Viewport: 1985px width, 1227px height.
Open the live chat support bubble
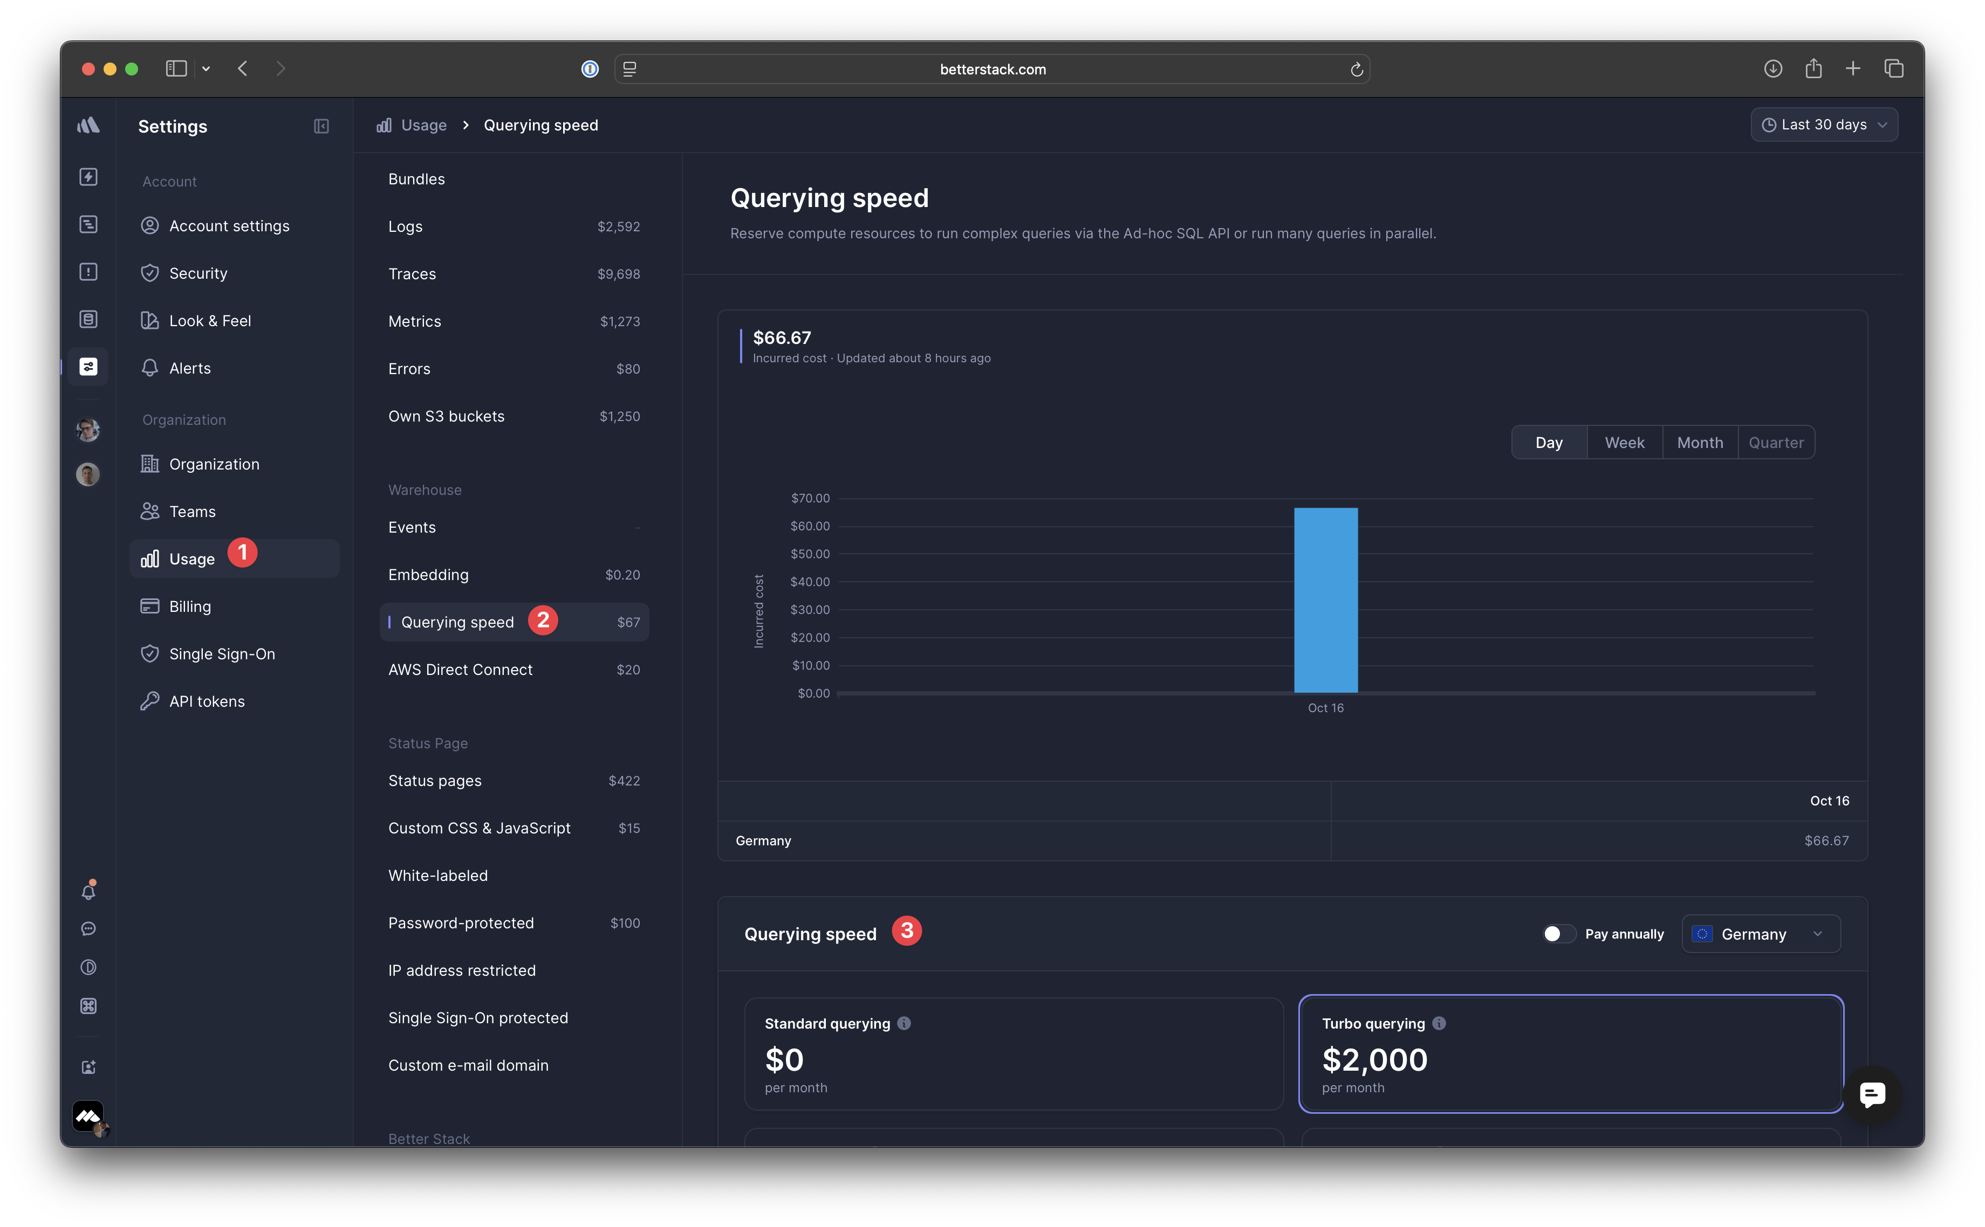(x=1872, y=1095)
